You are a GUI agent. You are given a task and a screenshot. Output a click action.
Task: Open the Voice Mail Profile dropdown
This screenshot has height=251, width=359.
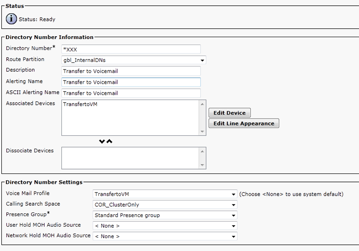pyautogui.click(x=165, y=194)
